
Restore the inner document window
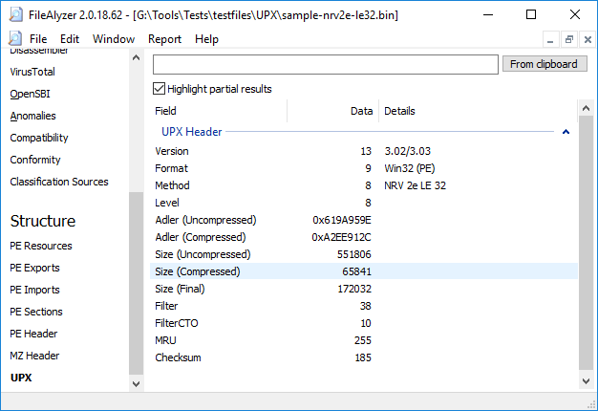tap(568, 39)
